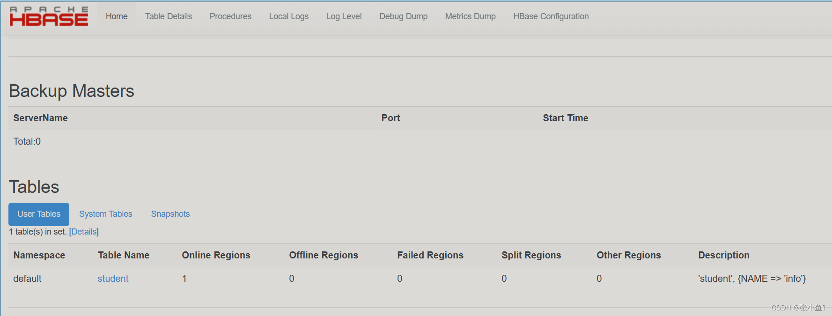
Task: Open the student table link
Action: 112,278
